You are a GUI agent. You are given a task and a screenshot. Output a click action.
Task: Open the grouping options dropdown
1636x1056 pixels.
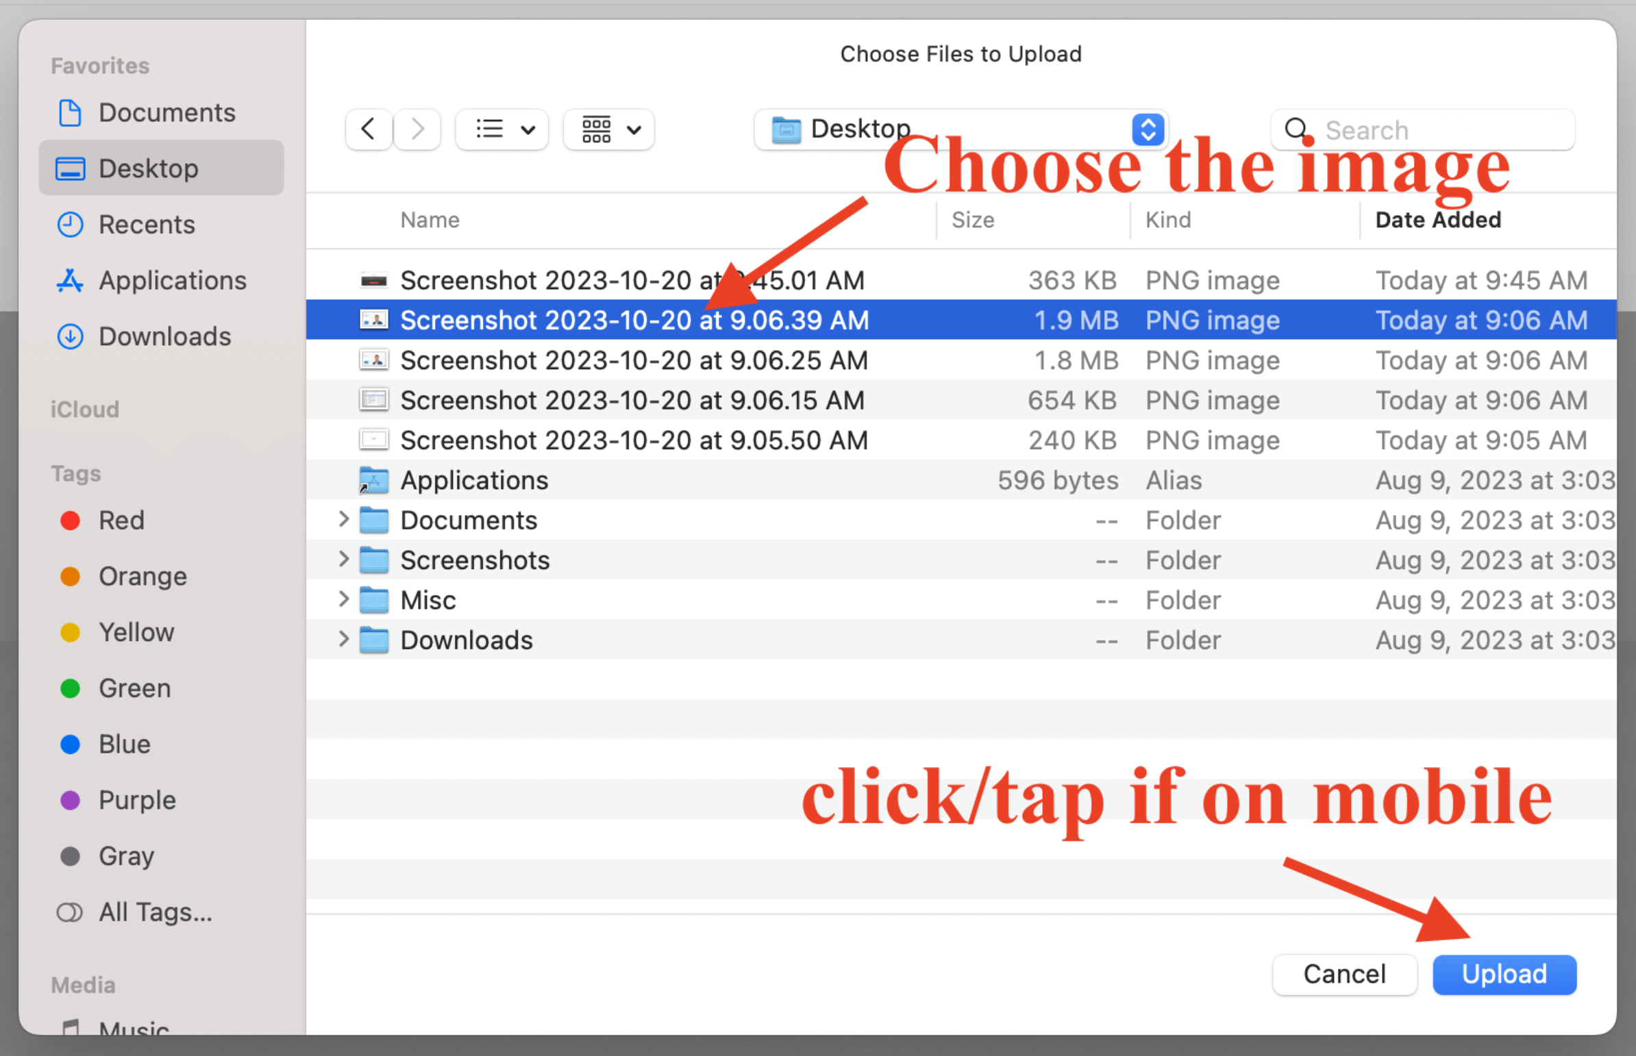[x=609, y=129]
